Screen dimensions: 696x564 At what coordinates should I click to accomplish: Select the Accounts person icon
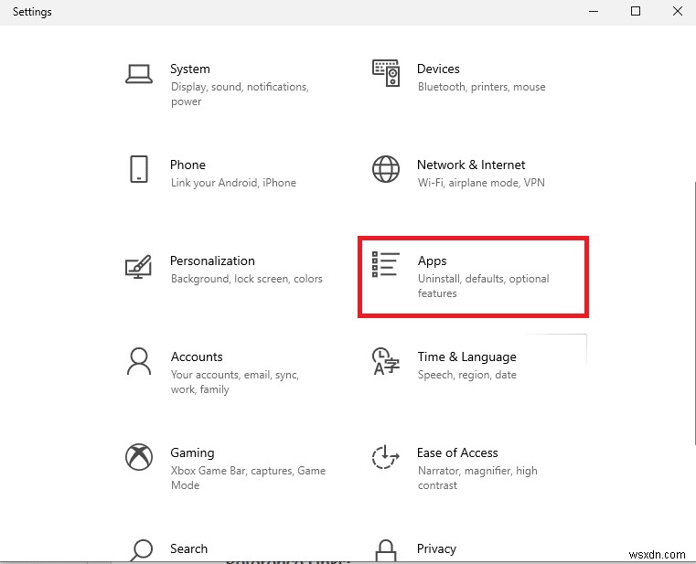point(139,361)
